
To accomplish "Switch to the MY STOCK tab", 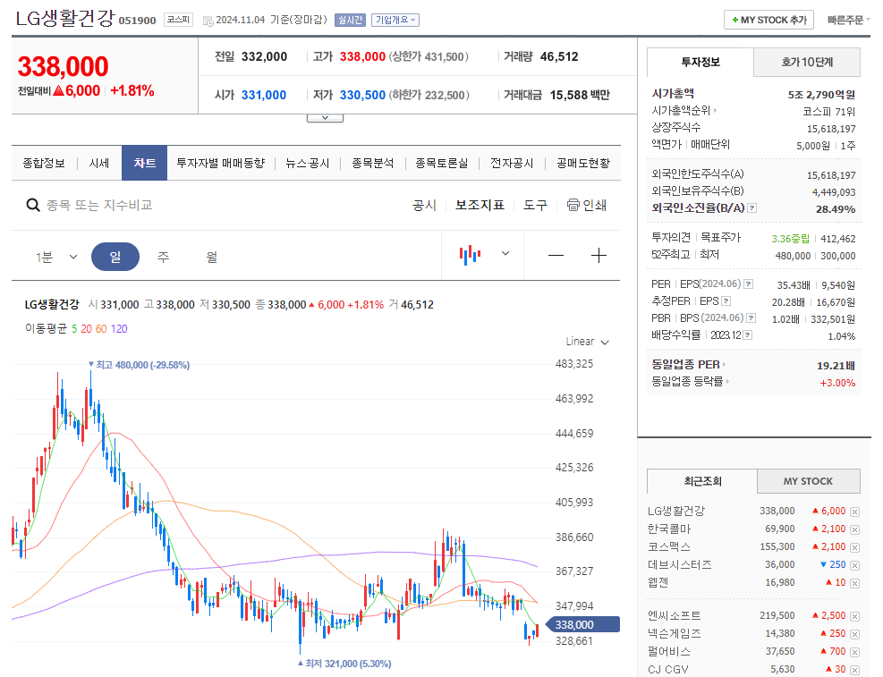I will [x=808, y=481].
